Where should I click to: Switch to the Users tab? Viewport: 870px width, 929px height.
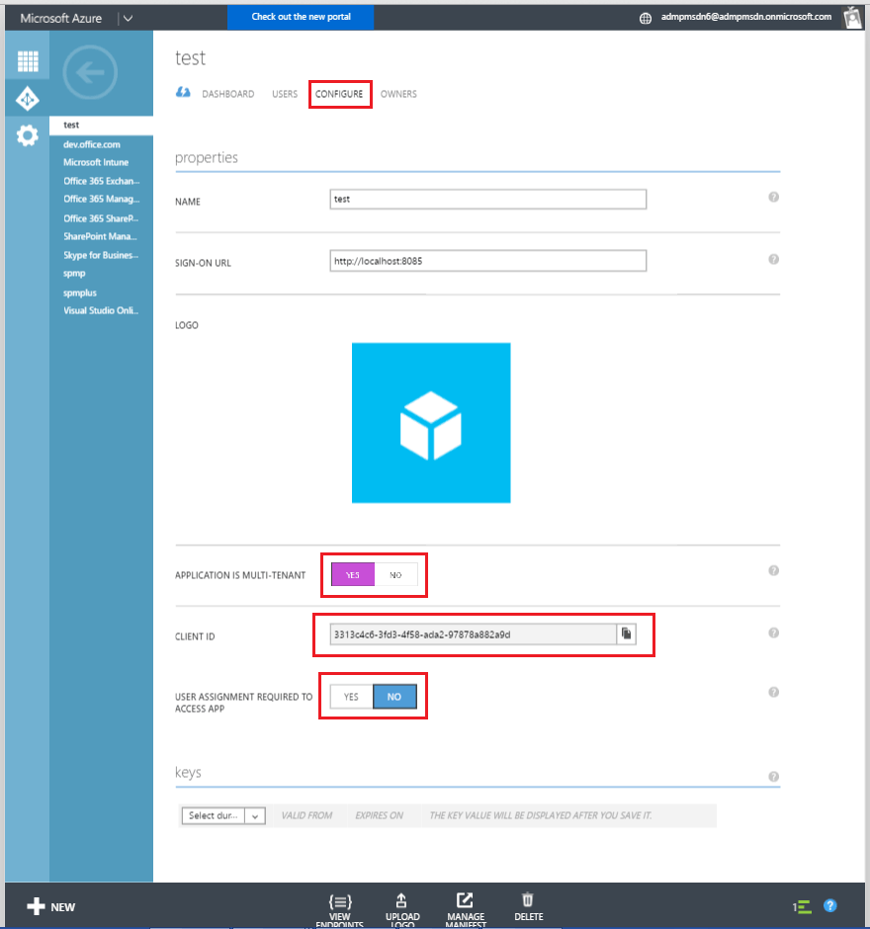coord(285,94)
